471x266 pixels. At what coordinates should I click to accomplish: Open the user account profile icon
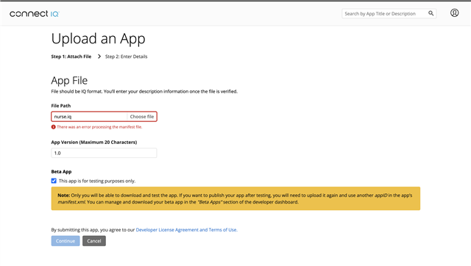coord(454,13)
